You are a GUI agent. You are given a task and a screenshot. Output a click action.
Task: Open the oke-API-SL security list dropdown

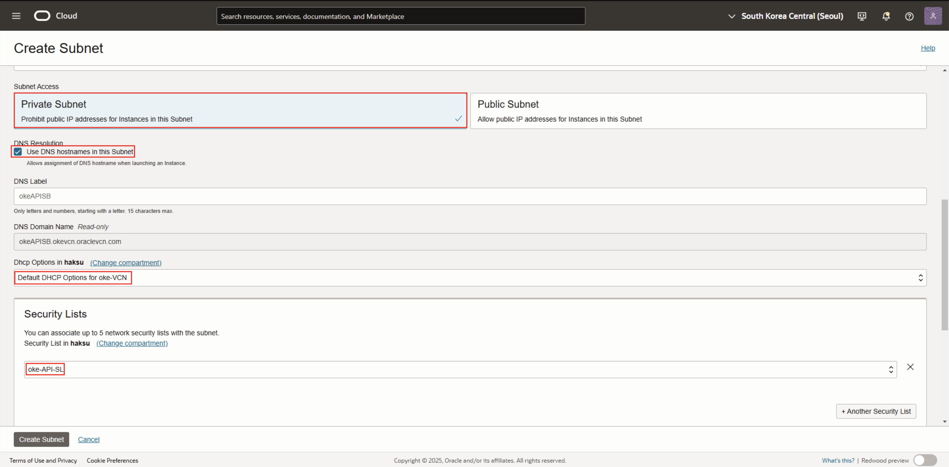(x=460, y=369)
